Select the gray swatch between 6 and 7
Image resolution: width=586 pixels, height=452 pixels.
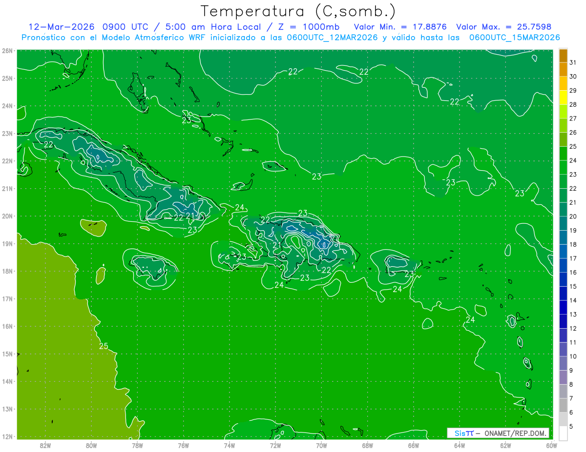click(563, 405)
